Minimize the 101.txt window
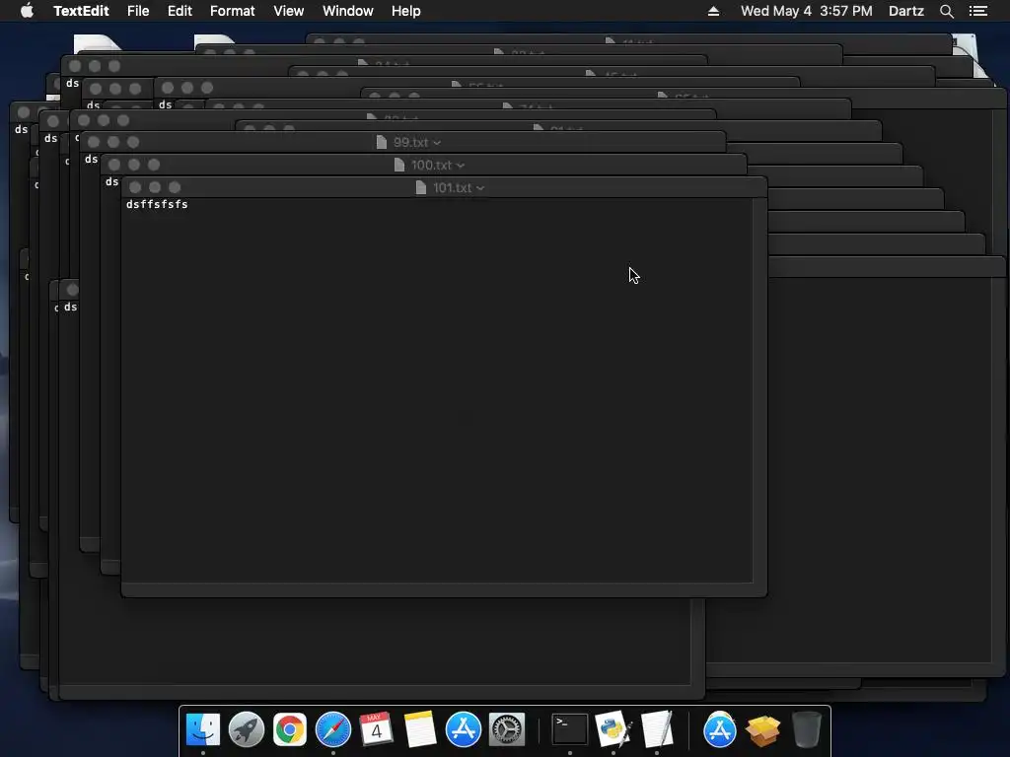Image resolution: width=1010 pixels, height=757 pixels. (x=155, y=187)
